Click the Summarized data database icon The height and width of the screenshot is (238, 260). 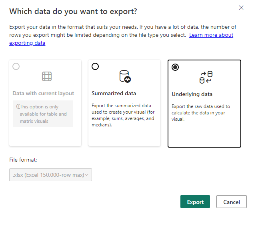pos(125,76)
